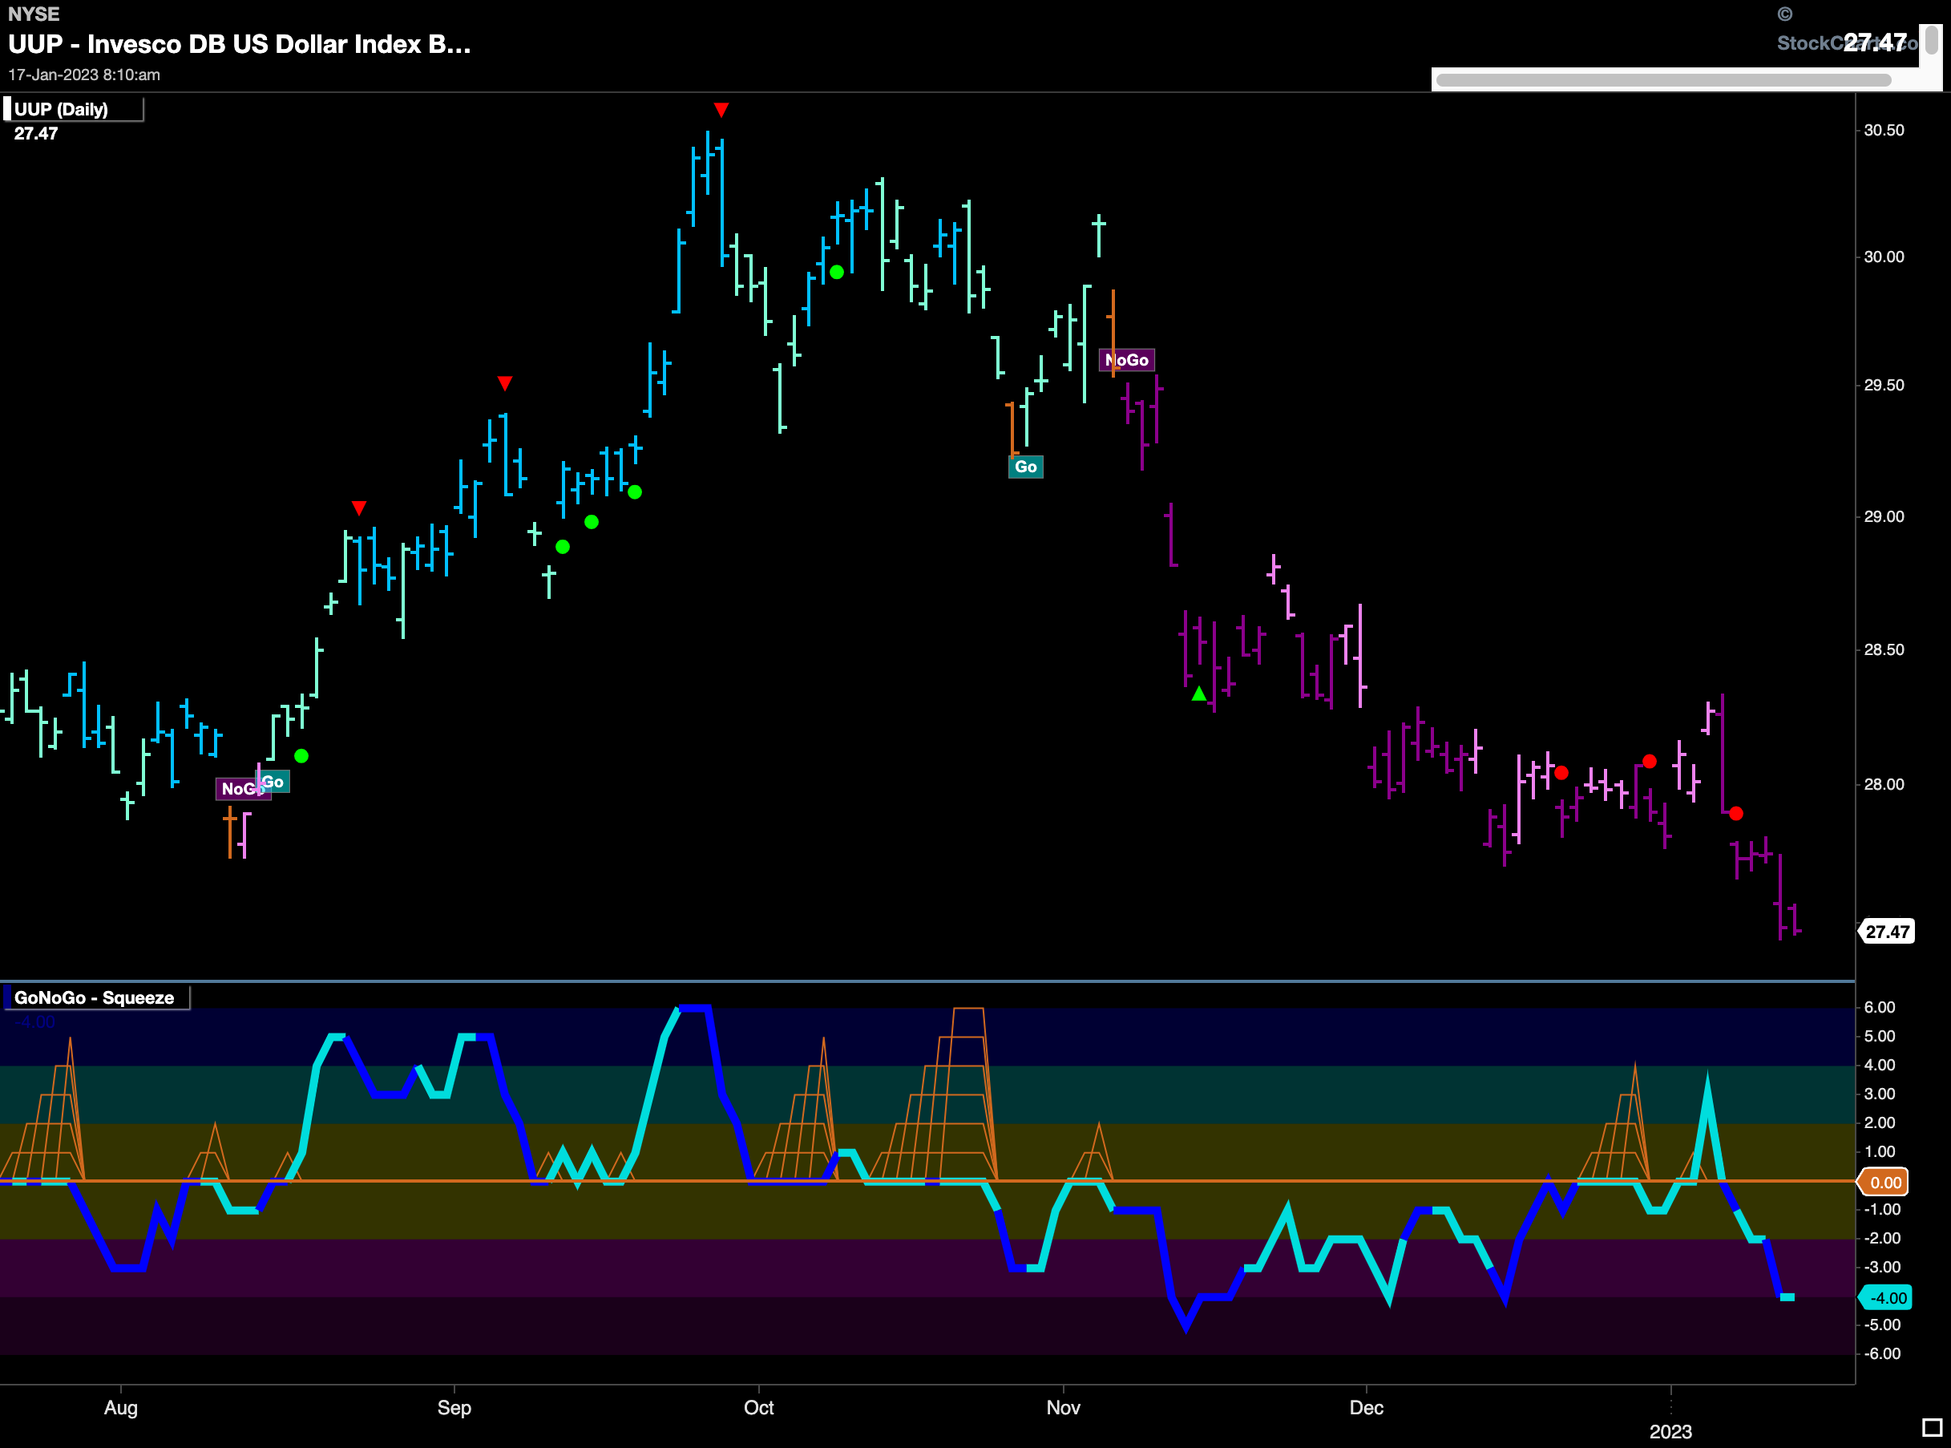
Task: Click the 'Go' tag below late-October bars
Action: click(1026, 467)
